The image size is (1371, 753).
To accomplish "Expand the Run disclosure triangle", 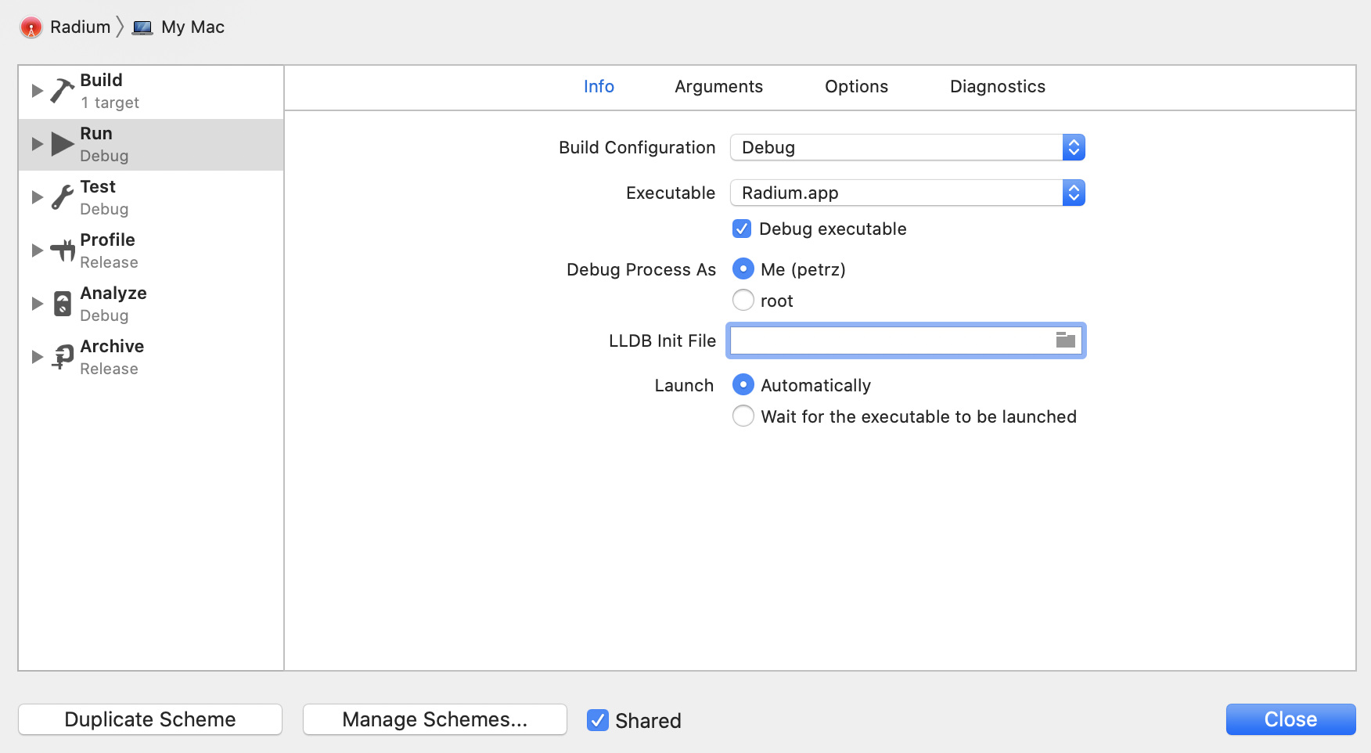I will point(37,144).
